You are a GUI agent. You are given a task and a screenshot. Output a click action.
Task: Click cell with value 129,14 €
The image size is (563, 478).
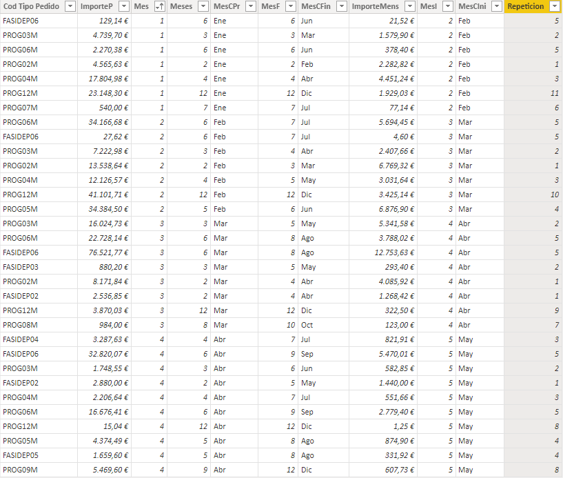pyautogui.click(x=105, y=21)
